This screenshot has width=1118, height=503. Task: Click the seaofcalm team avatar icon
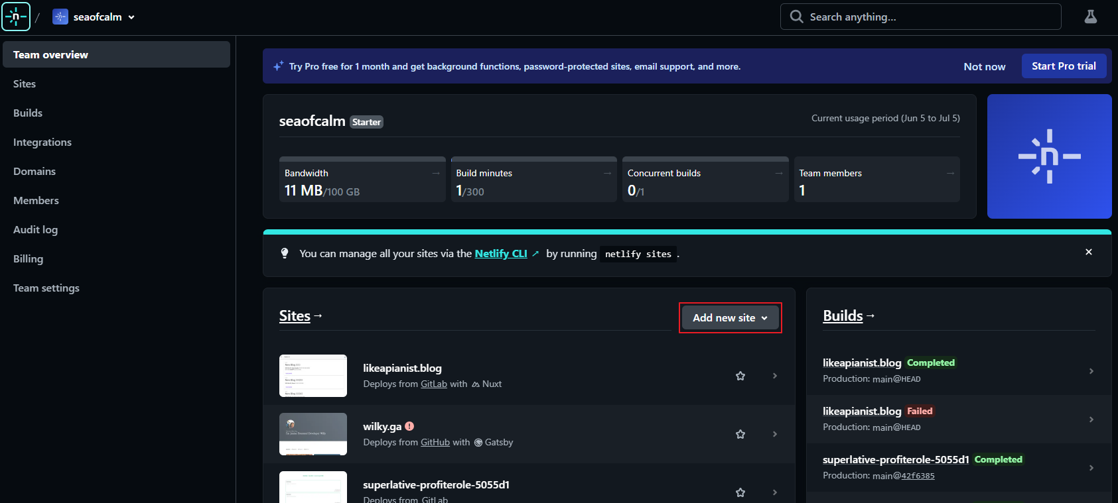pyautogui.click(x=60, y=17)
